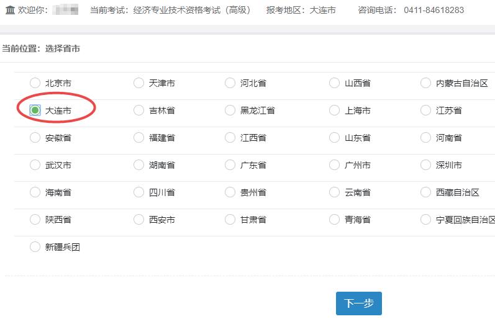This screenshot has height=319, width=495.
Task: Pick the 上海市 radio option
Action: 335,110
